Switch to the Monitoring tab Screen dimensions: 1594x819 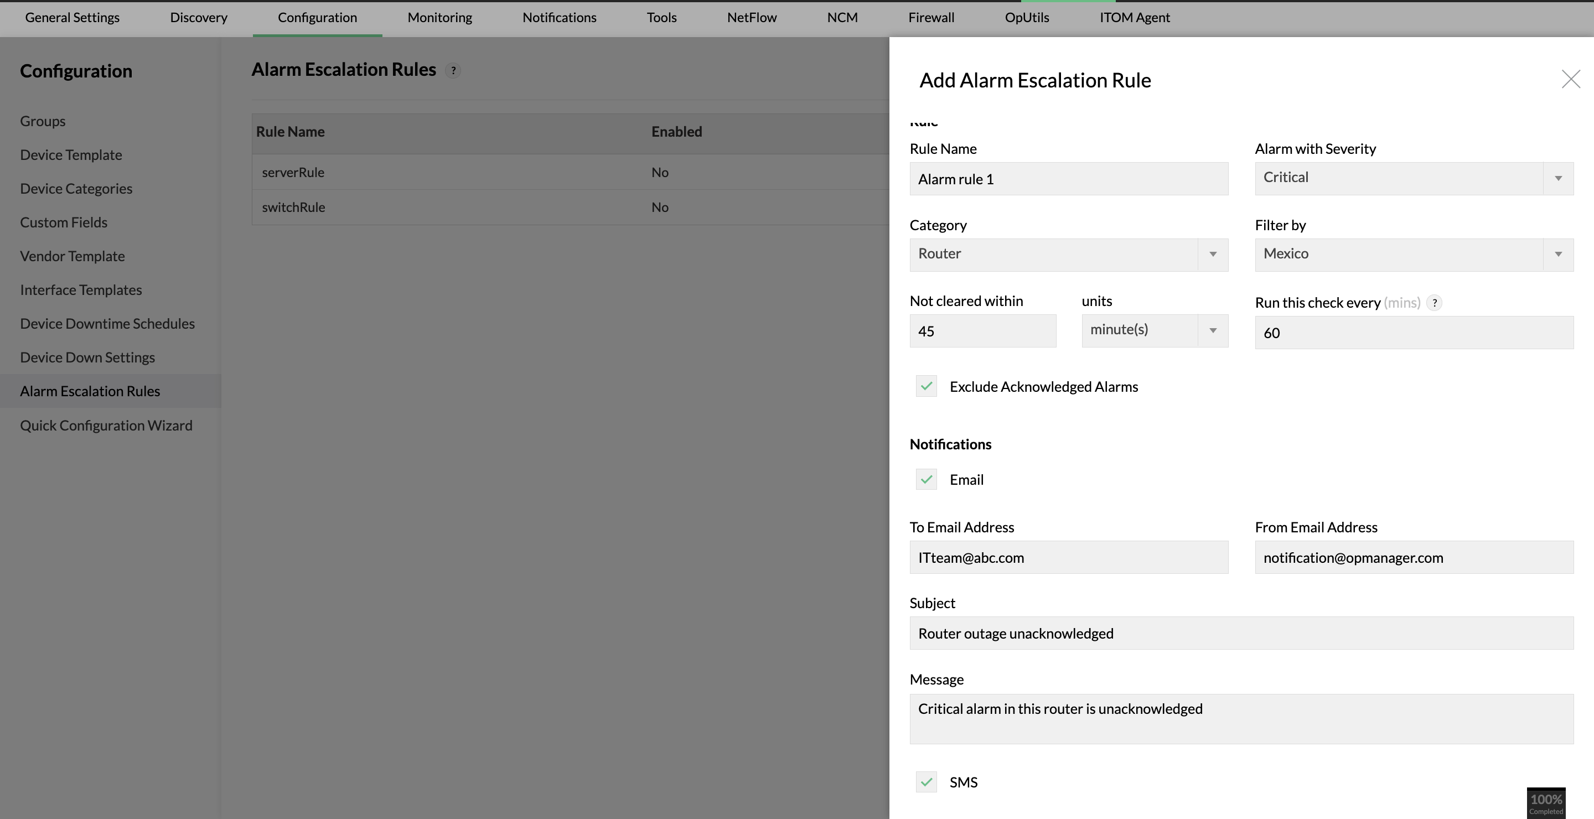click(x=439, y=17)
